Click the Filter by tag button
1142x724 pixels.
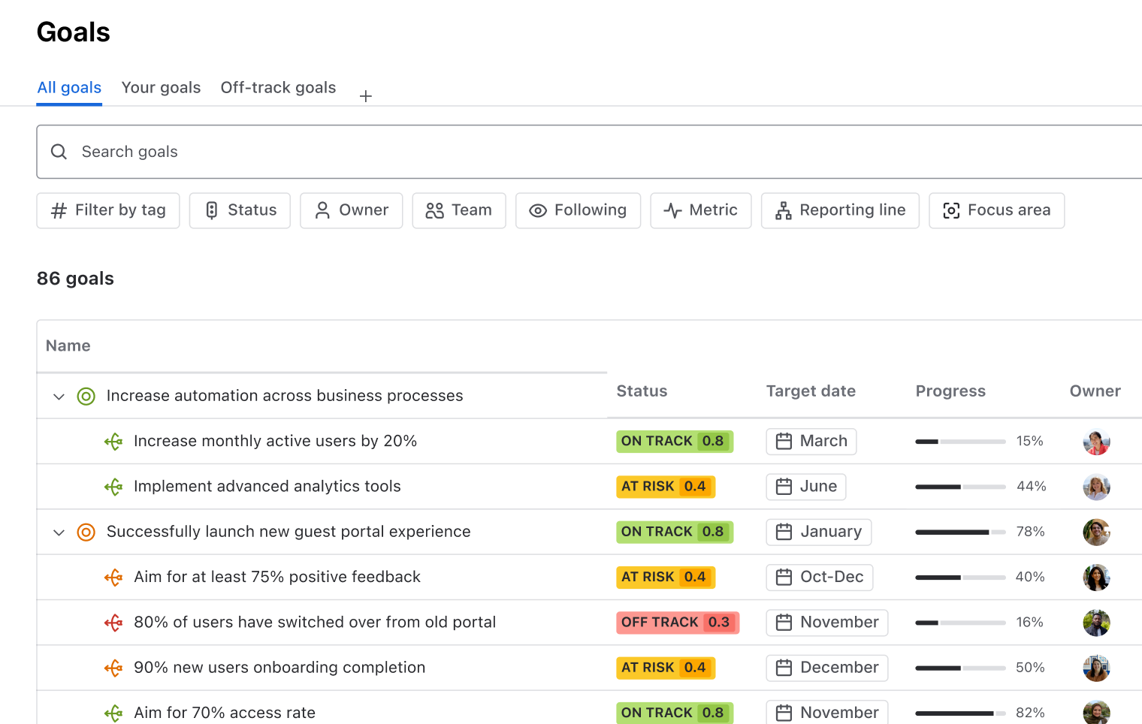tap(108, 210)
